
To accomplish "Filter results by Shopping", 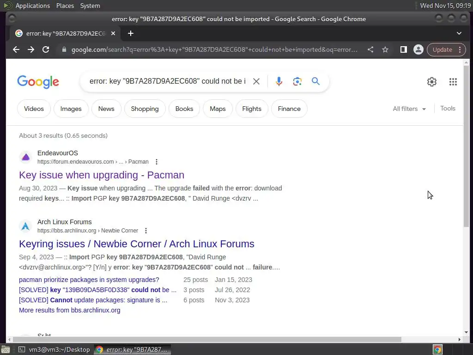I will (145, 109).
